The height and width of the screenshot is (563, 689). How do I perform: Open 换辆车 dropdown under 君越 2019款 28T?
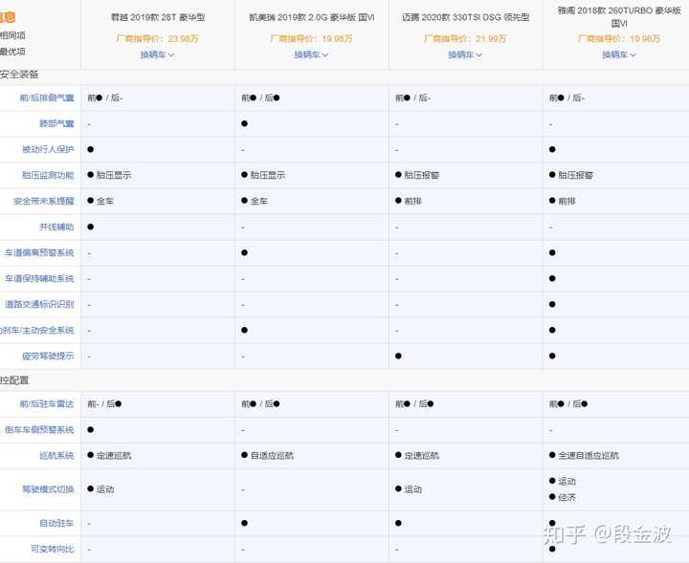157,54
